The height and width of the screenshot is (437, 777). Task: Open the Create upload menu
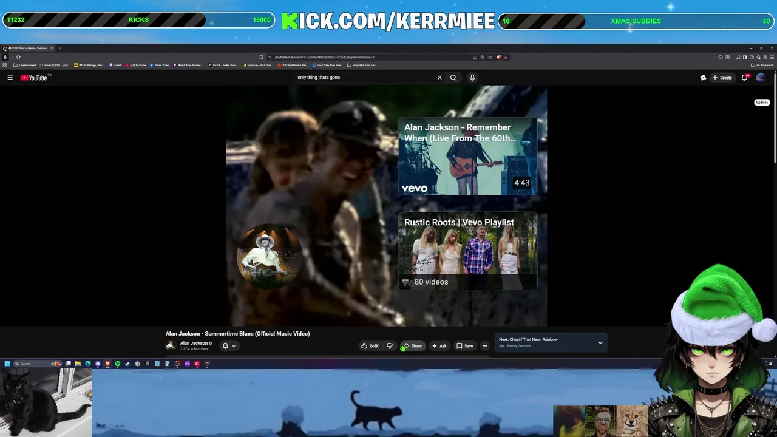coord(722,78)
